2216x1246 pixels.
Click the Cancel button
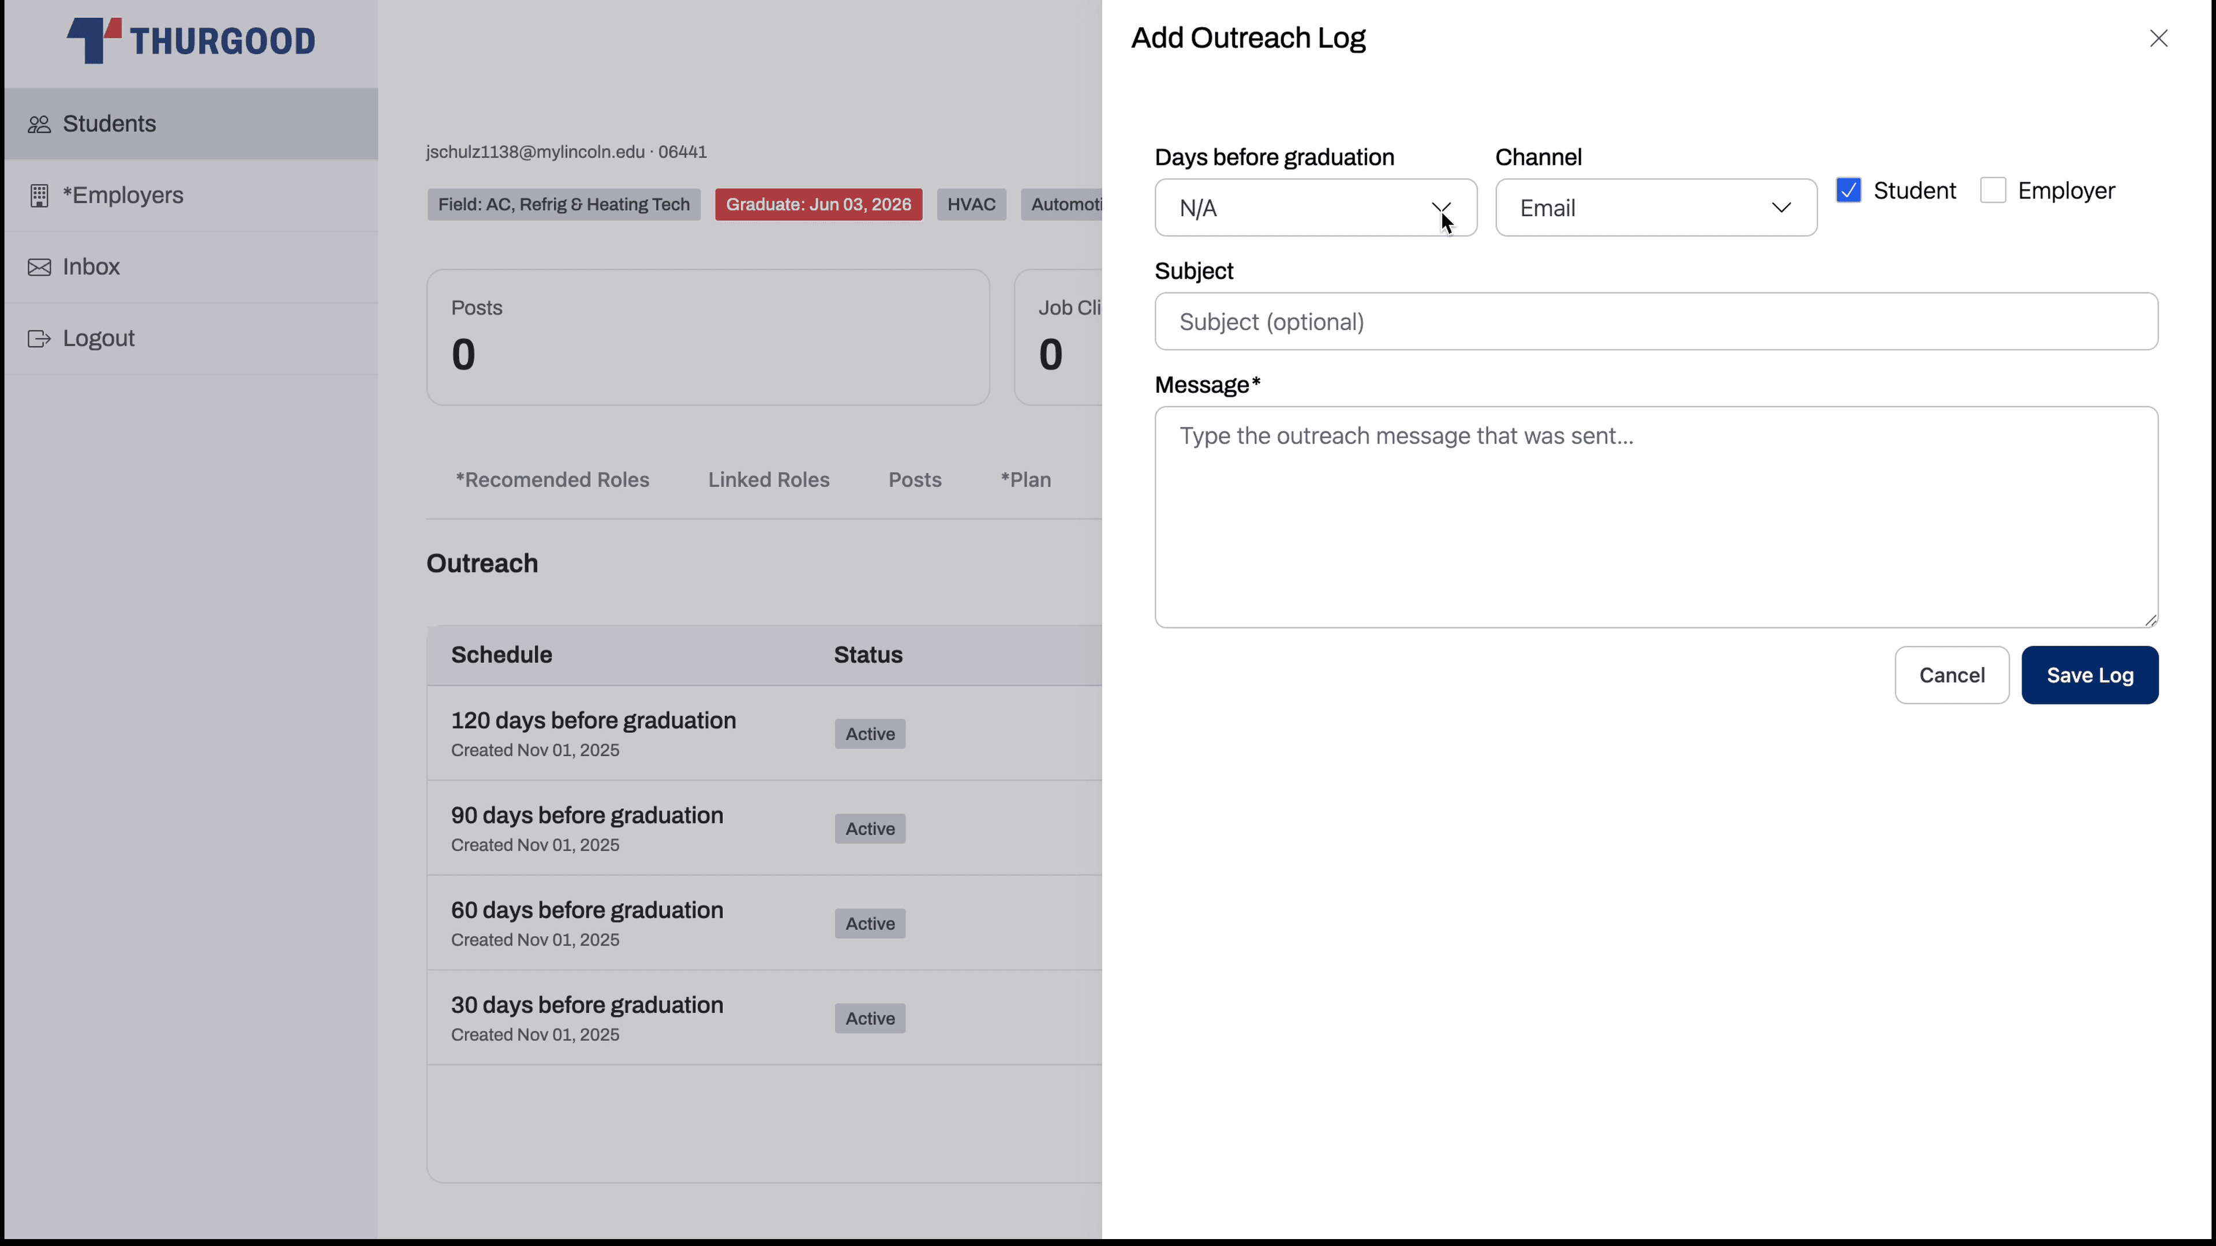(1951, 675)
